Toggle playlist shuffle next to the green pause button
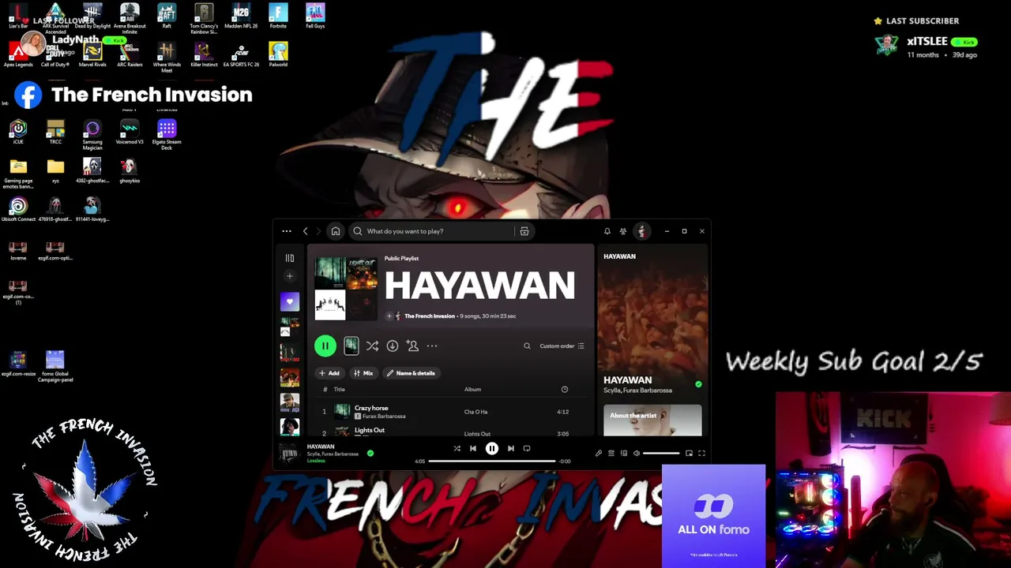Screen dimensions: 1011x568 click(372, 346)
